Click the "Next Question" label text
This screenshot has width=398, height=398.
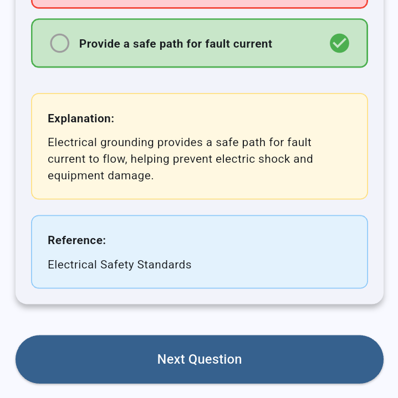pyautogui.click(x=200, y=359)
